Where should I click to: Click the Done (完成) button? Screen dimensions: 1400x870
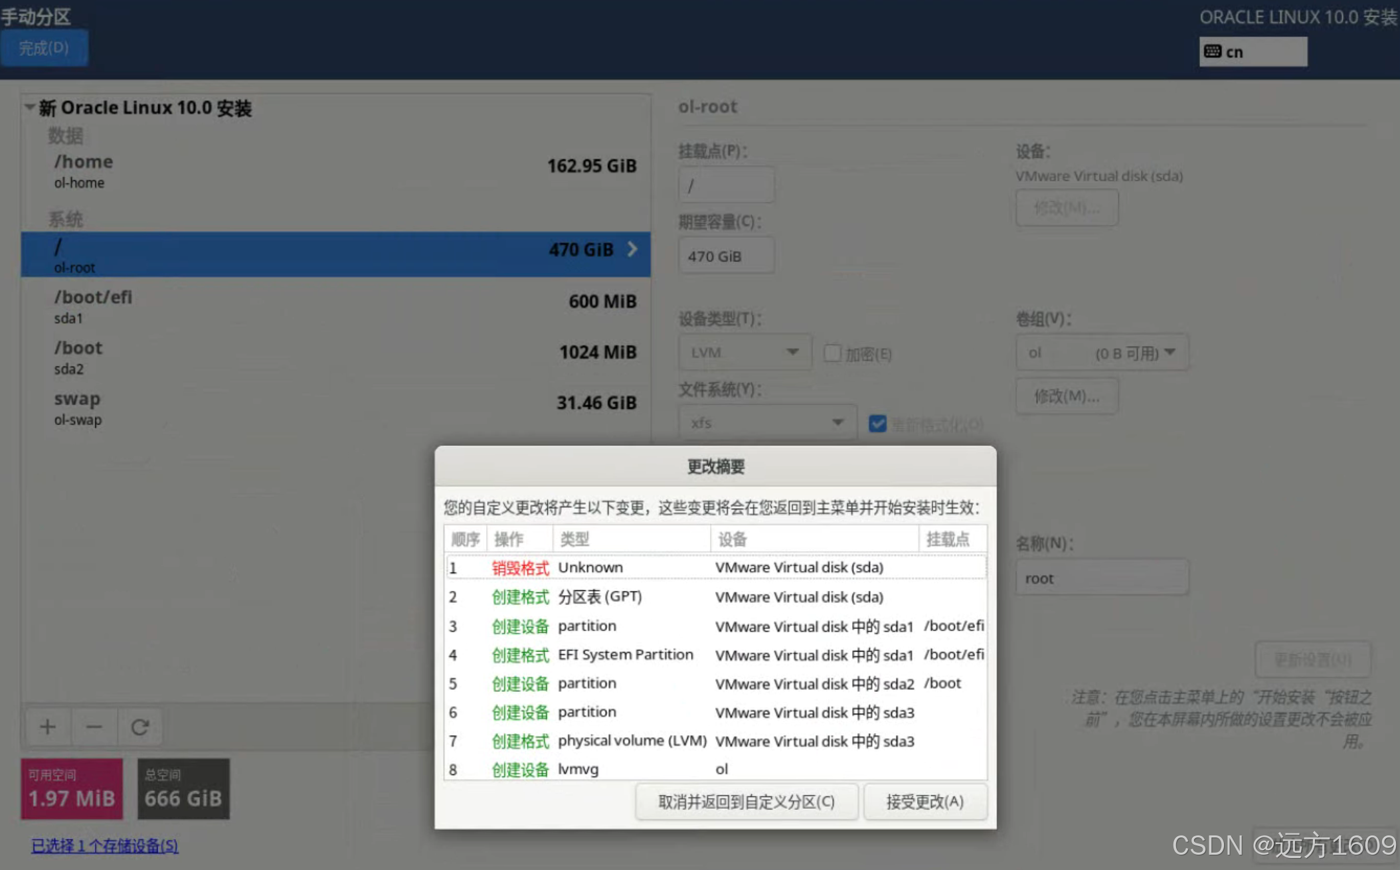coord(44,48)
